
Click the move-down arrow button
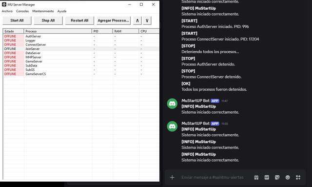click(x=147, y=21)
